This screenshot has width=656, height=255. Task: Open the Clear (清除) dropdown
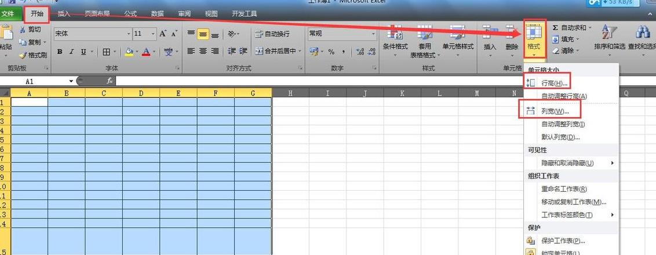point(566,50)
